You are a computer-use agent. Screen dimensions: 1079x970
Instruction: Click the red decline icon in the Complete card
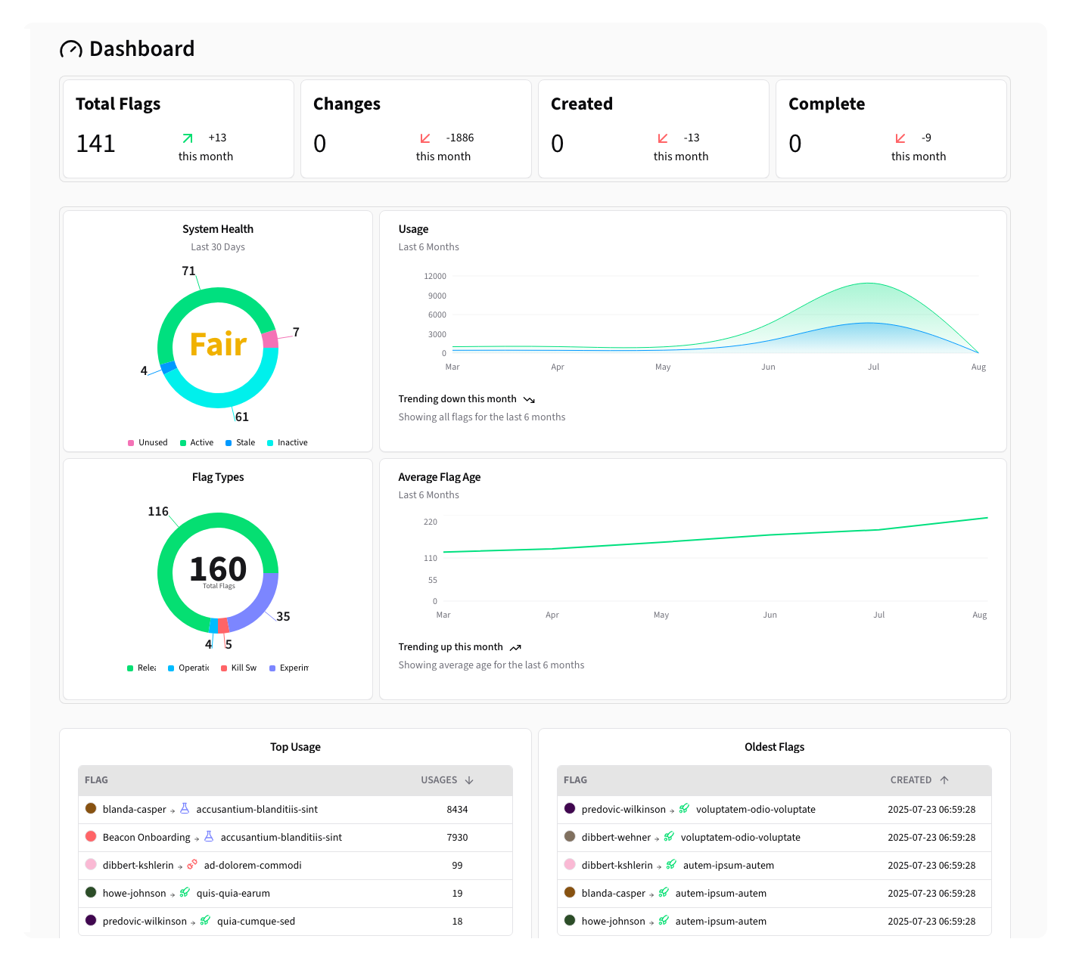click(x=900, y=138)
